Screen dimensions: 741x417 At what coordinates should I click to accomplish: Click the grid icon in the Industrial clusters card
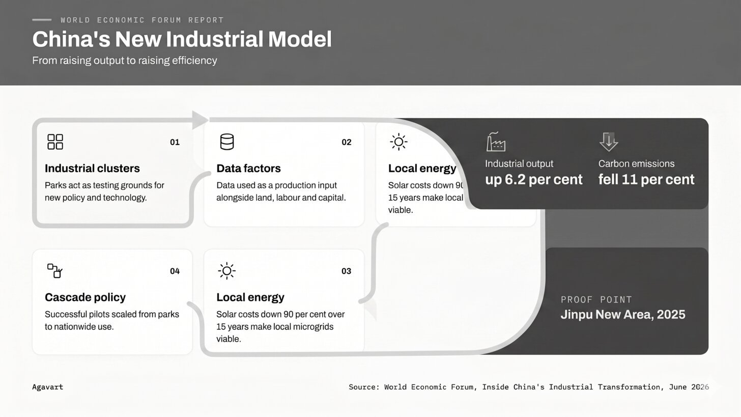click(x=55, y=142)
